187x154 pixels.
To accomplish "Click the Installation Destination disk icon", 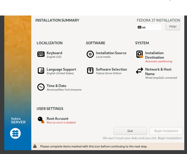I will (x=139, y=54).
